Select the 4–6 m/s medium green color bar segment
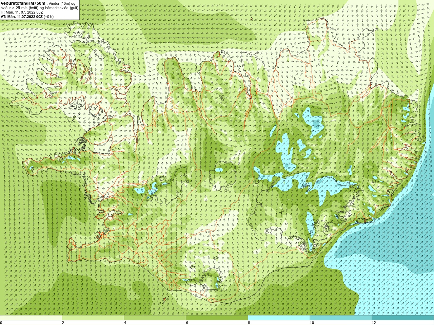434x325 pixels. point(155,318)
